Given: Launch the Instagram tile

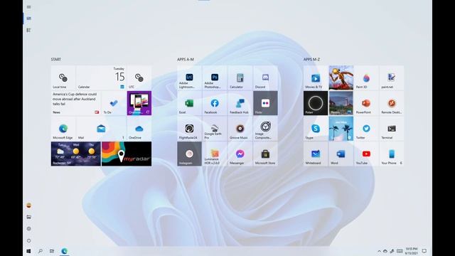Looking at the screenshot, I should coord(189,154).
